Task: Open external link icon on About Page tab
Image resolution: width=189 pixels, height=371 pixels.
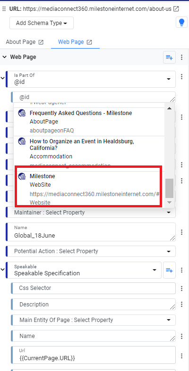Action: pos(41,42)
